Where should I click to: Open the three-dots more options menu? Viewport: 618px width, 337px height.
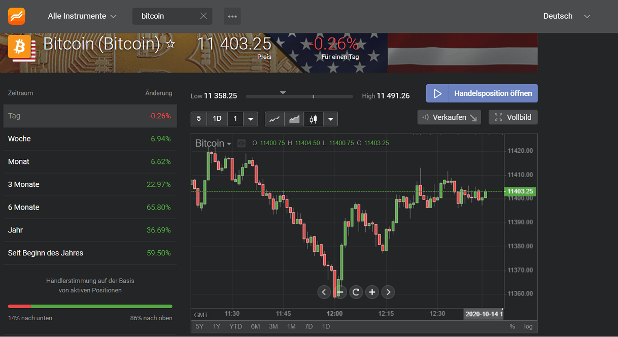(x=232, y=16)
